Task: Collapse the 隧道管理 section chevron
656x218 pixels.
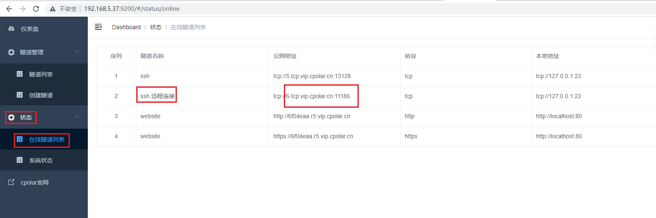Action: (77, 52)
